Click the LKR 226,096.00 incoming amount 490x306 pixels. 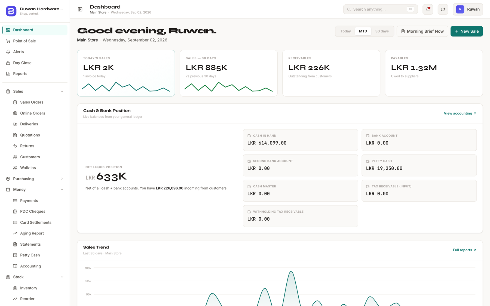(x=170, y=188)
